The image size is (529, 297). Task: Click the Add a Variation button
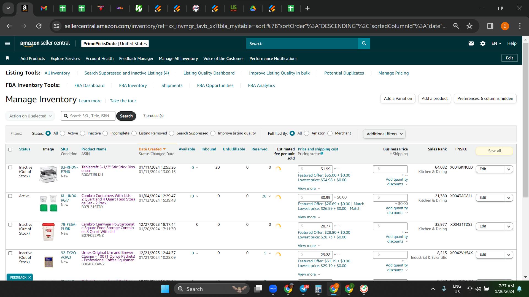398,98
